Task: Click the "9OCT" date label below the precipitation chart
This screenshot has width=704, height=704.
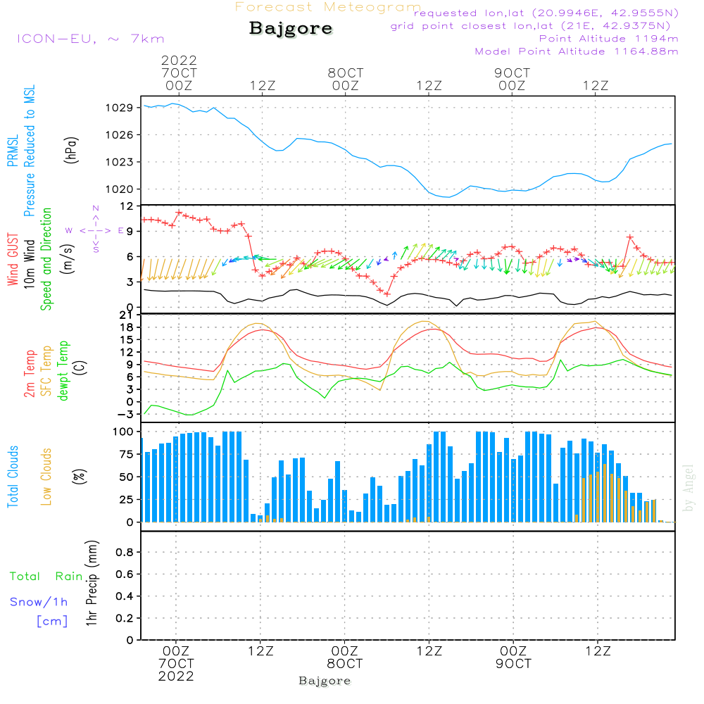Action: pos(513,664)
